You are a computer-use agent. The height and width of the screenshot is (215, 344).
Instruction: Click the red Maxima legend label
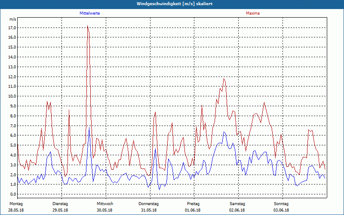click(x=253, y=13)
